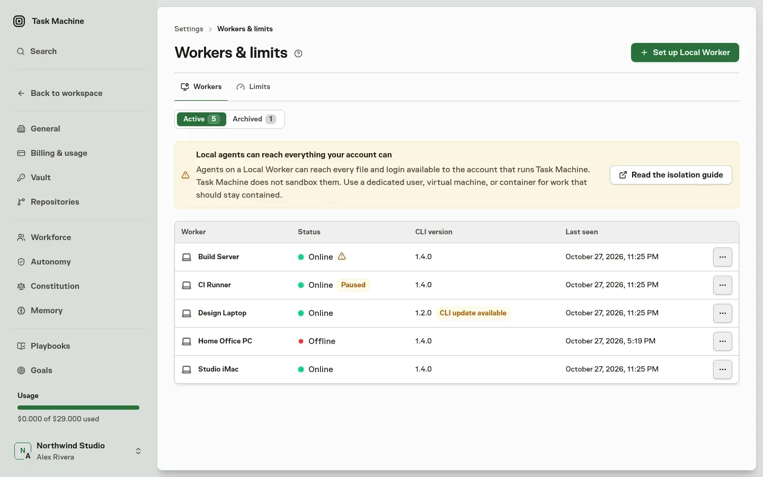Screen dimensions: 763x477
Task: Open the Workforce page
Action: (x=78, y=237)
